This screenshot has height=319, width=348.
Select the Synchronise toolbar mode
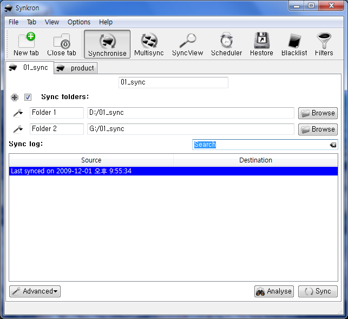[x=107, y=44]
